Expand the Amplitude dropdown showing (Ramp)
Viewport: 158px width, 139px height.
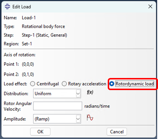click(57, 119)
